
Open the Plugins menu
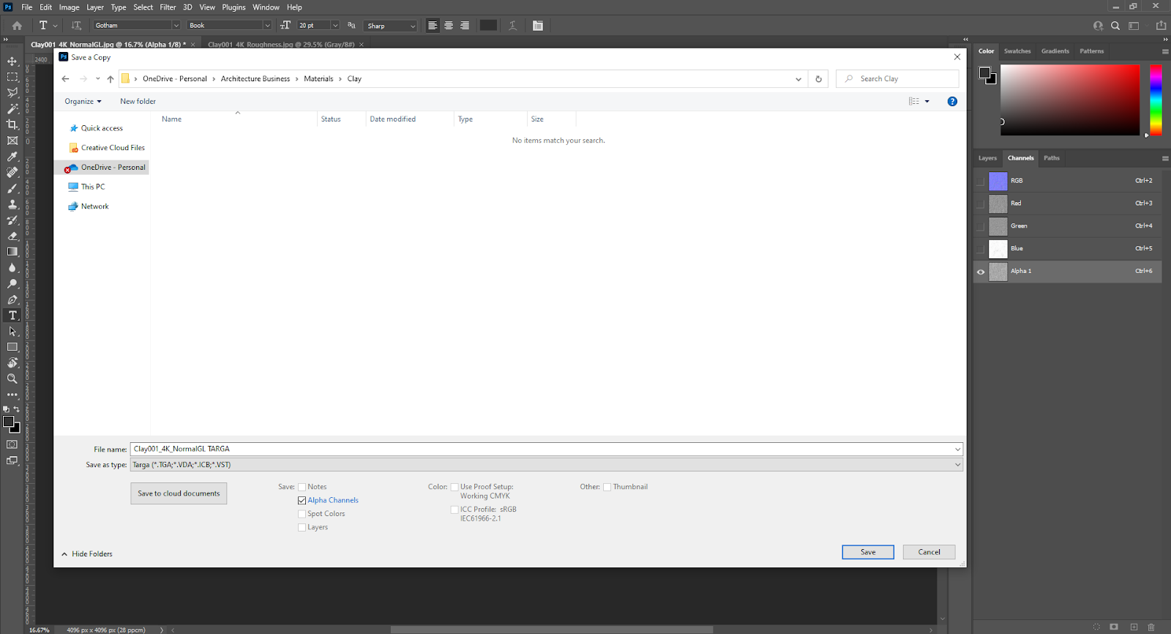(x=233, y=7)
